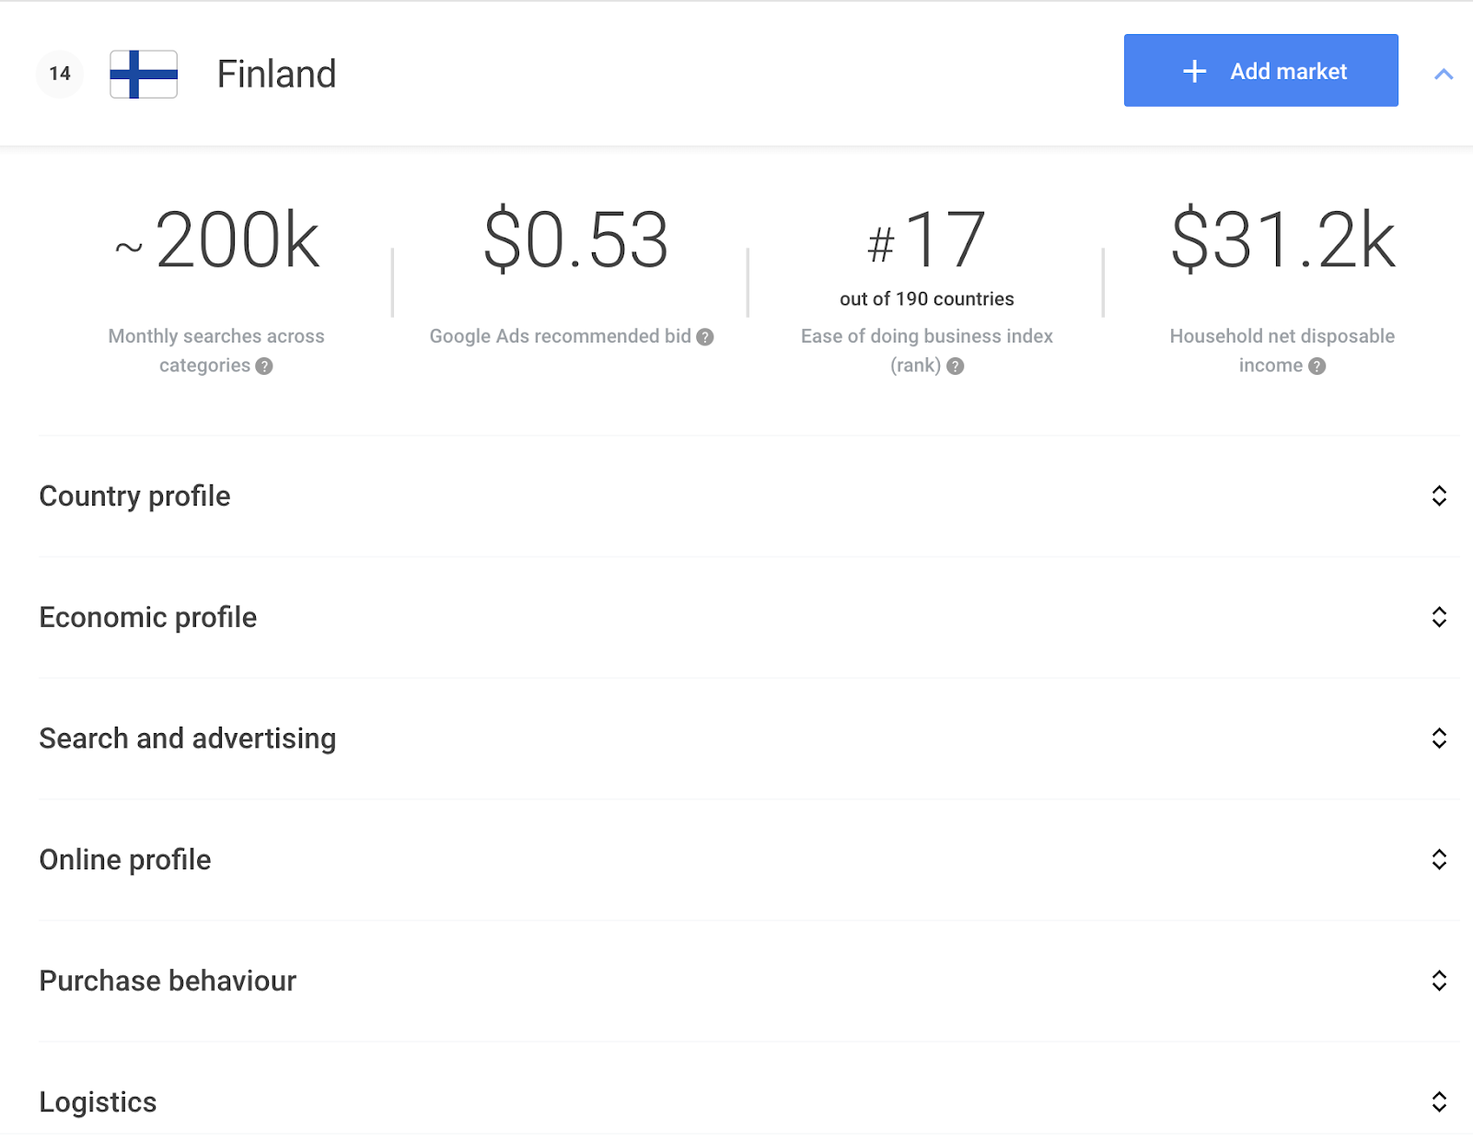Screen dimensions: 1473x1141
Task: Click the ~200k monthly searches value
Action: click(217, 240)
